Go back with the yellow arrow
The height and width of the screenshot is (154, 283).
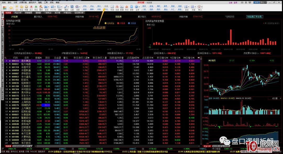[x=11, y=8]
